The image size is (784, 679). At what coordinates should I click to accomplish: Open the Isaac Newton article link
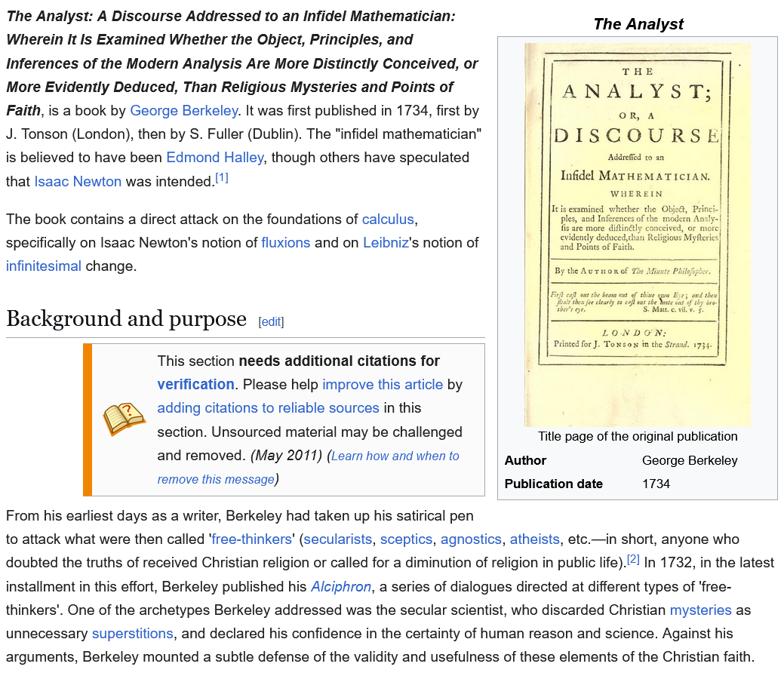tap(78, 182)
